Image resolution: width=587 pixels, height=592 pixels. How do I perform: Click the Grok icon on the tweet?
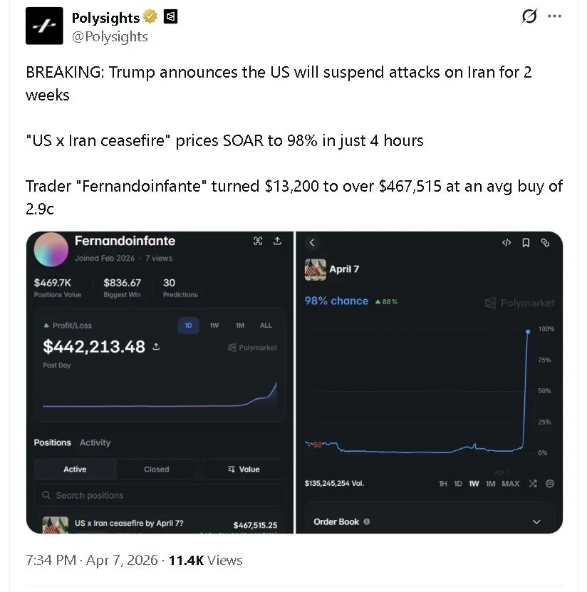[x=529, y=16]
